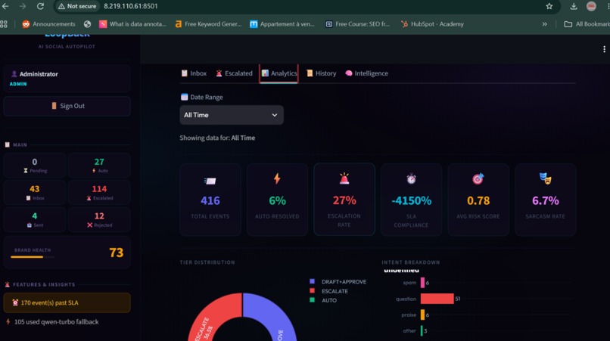The width and height of the screenshot is (610, 341).
Task: Bookmark this page with the star icon
Action: pos(549,6)
